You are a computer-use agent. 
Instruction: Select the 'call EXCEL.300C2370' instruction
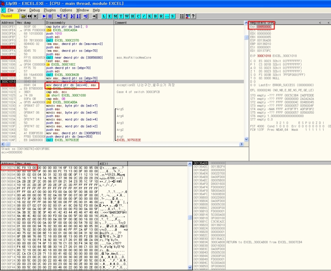tap(62, 40)
